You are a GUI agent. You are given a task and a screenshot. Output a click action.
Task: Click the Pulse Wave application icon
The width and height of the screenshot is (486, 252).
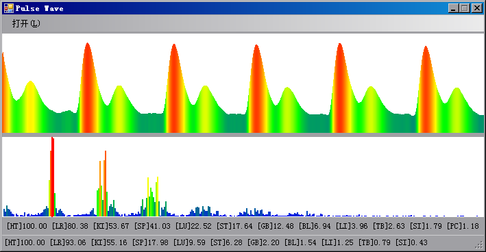pyautogui.click(x=8, y=8)
